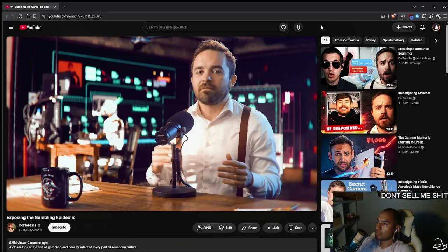
Task: Like the video with thumbs up
Action: (x=204, y=228)
